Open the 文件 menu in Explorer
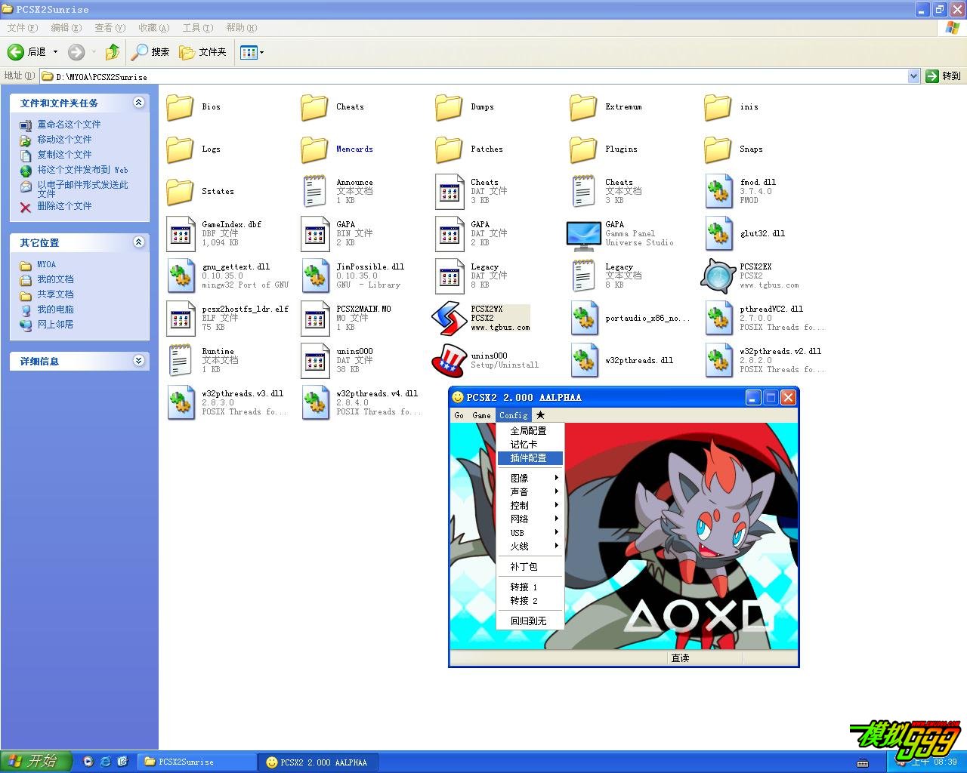 (22, 28)
